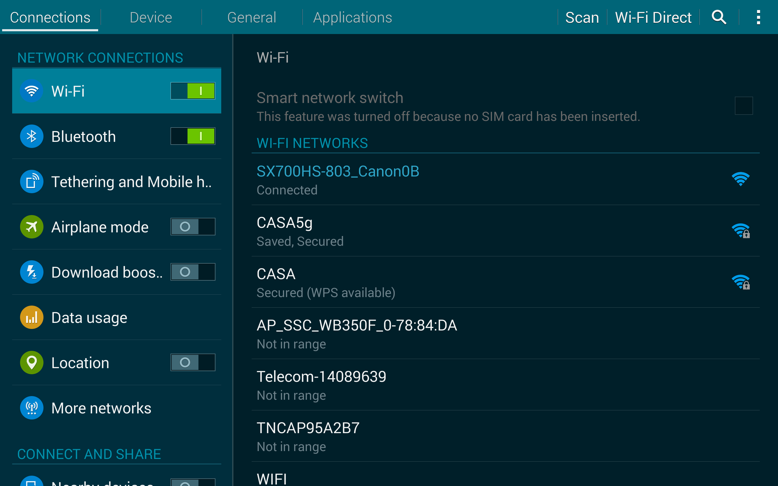Toggle Wi-Fi off

193,91
